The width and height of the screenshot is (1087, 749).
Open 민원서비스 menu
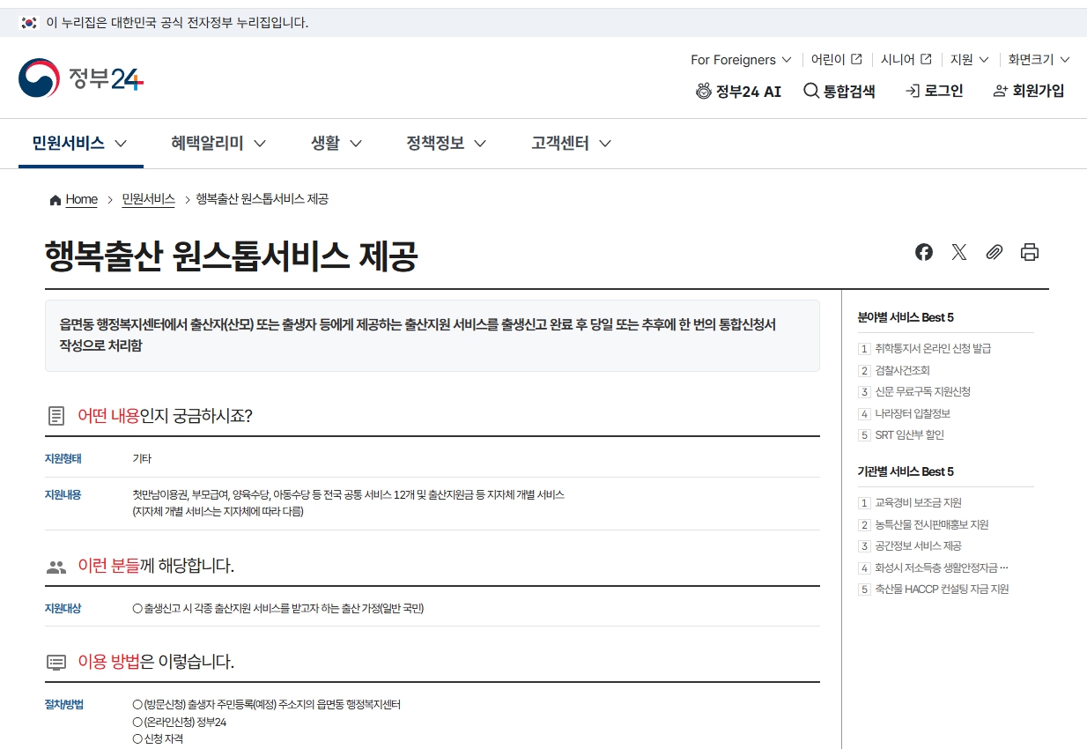pyautogui.click(x=80, y=143)
